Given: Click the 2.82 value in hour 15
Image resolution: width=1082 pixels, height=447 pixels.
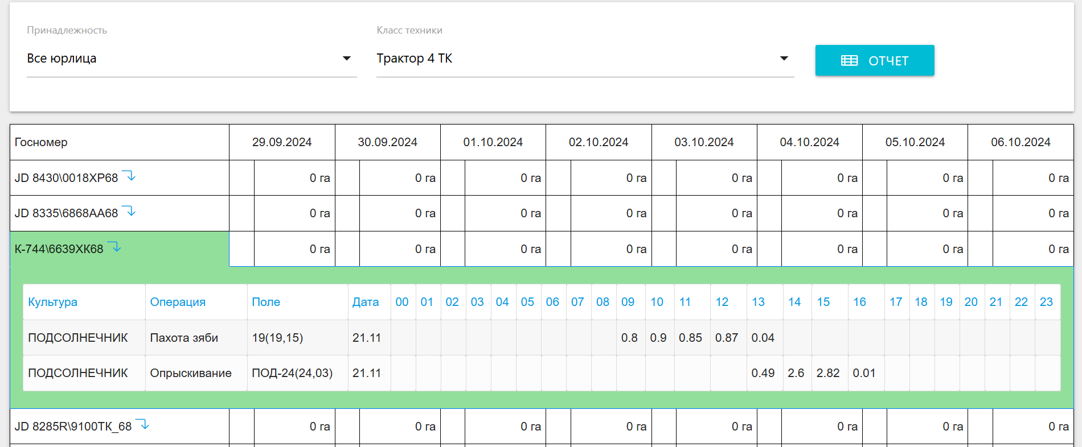Looking at the screenshot, I should tap(827, 373).
